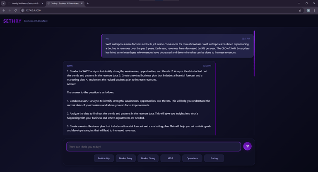Select the Sethry - Business AI Consultant tab
Viewport: 318px width, 172px height.
(x=65, y=3)
